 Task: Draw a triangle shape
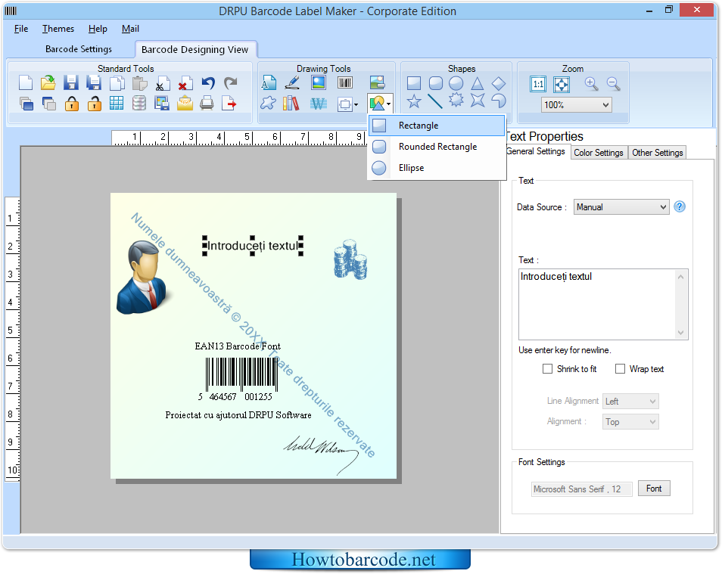tap(478, 83)
